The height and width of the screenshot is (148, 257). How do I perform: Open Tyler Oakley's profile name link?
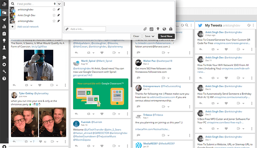coord(26,93)
